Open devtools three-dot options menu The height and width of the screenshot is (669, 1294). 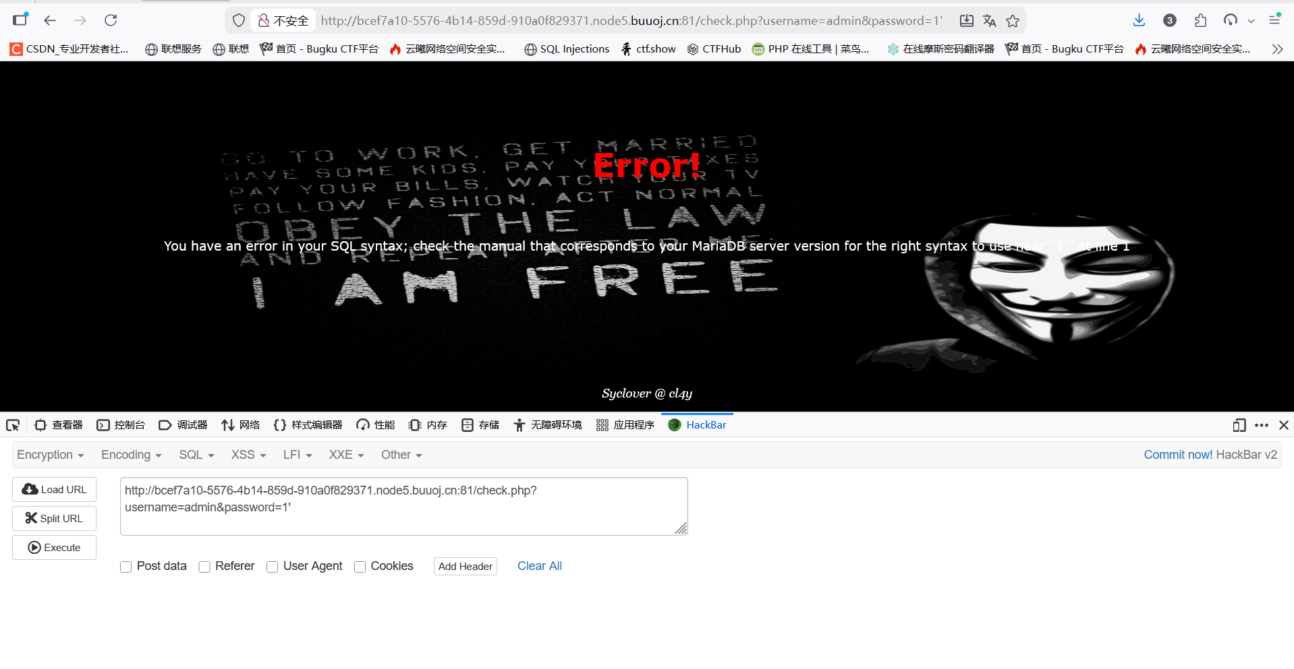pyautogui.click(x=1262, y=425)
